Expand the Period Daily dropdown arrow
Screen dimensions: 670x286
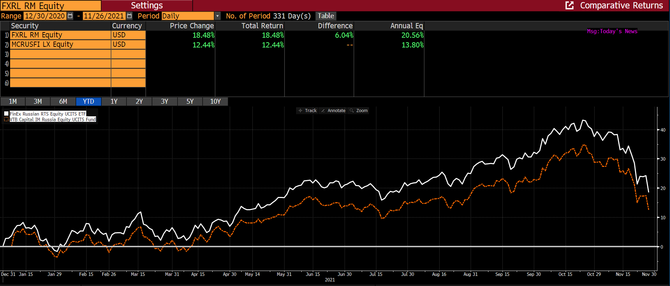218,16
